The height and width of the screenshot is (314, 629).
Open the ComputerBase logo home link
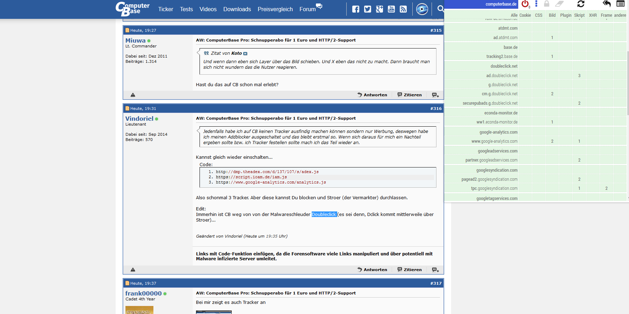(x=132, y=9)
